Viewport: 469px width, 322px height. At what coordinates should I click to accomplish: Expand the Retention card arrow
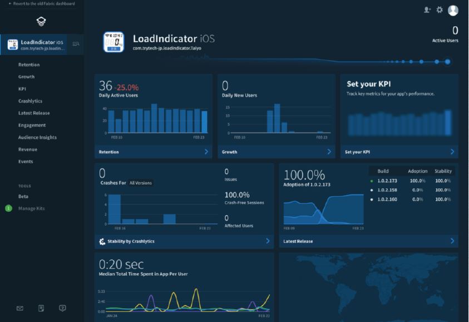(x=206, y=152)
